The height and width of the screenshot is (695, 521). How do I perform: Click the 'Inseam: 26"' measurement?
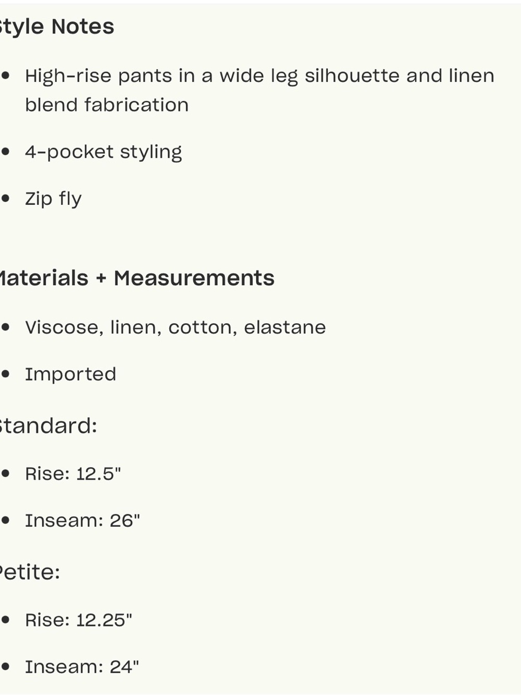[82, 521]
